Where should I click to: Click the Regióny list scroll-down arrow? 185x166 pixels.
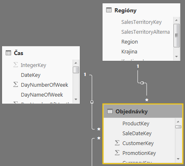pos(176,57)
